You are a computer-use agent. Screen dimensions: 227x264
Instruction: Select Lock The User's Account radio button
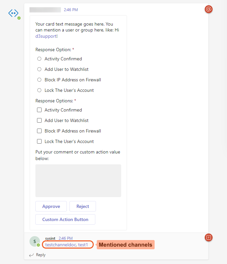coord(39,91)
